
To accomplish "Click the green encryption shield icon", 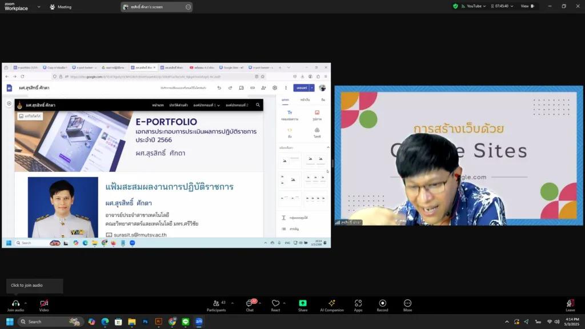I will tap(455, 6).
